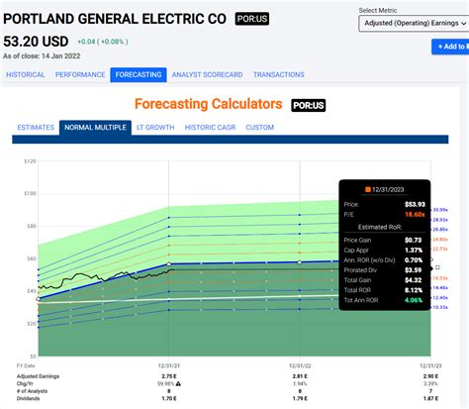This screenshot has height=409, width=469.
Task: Click the 14.46x multiple label
Action: [440, 288]
